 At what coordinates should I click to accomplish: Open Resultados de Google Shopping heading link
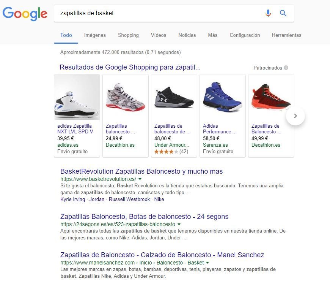point(130,68)
